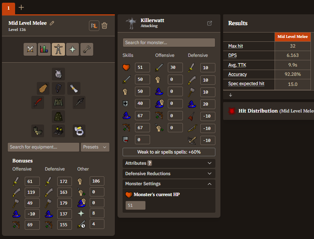
Task: Click the Search for equipment field
Action: [43, 147]
